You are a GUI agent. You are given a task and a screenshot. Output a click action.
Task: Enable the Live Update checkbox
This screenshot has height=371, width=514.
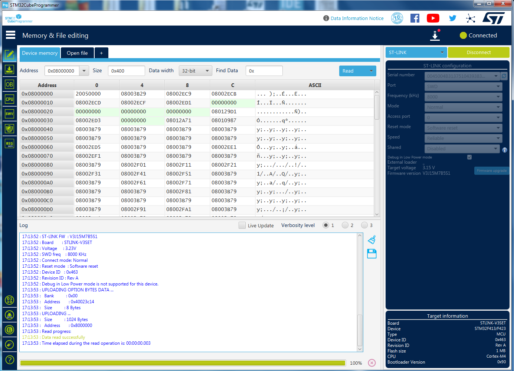(x=242, y=225)
